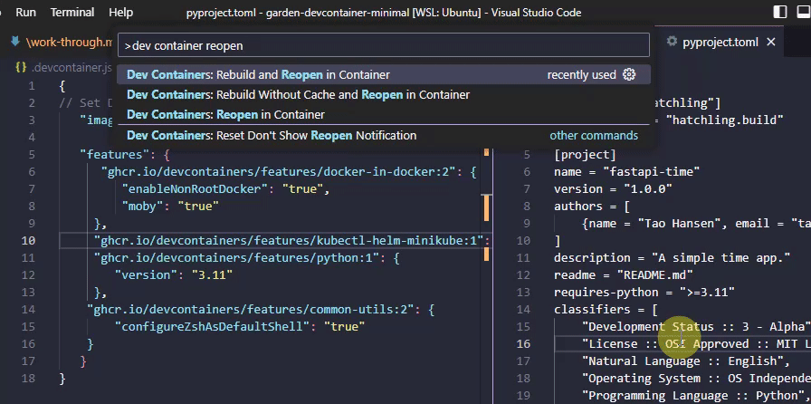Open the Help menu

point(120,13)
